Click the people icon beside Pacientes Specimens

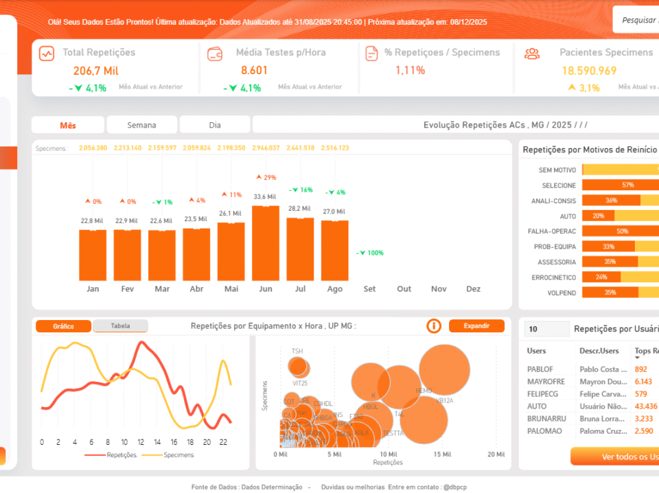531,54
